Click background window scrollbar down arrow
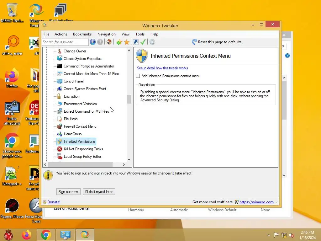The image size is (321, 241). tap(284, 175)
